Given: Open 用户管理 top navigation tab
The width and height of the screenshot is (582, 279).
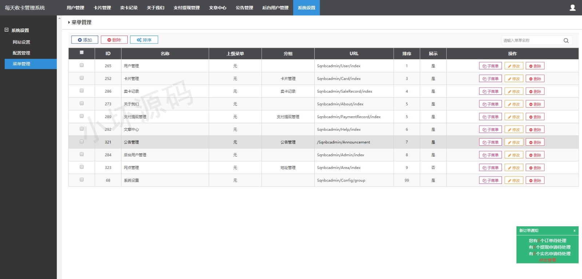Looking at the screenshot, I should pyautogui.click(x=75, y=8).
